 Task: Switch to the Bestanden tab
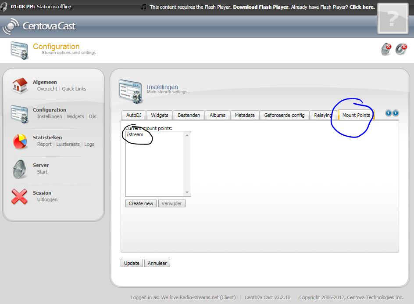(189, 115)
